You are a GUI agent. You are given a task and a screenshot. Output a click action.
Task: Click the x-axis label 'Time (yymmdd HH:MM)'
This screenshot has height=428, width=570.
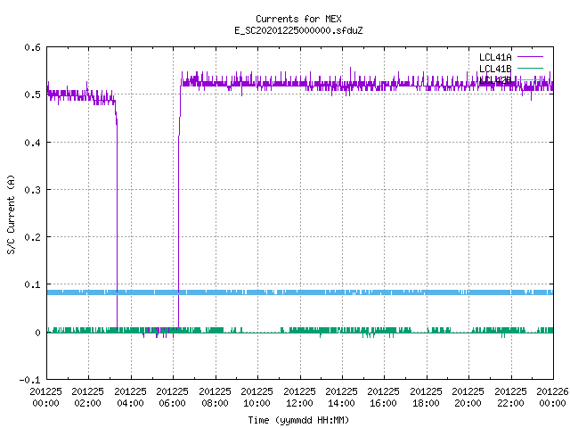point(298,420)
